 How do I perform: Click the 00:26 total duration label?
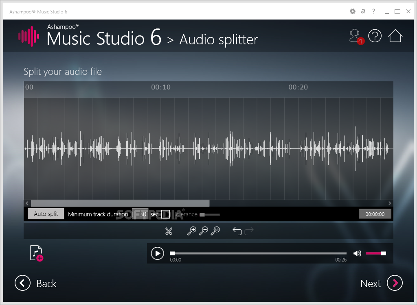(341, 259)
